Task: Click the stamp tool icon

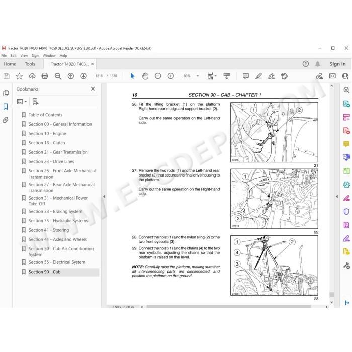Action: click(284, 76)
